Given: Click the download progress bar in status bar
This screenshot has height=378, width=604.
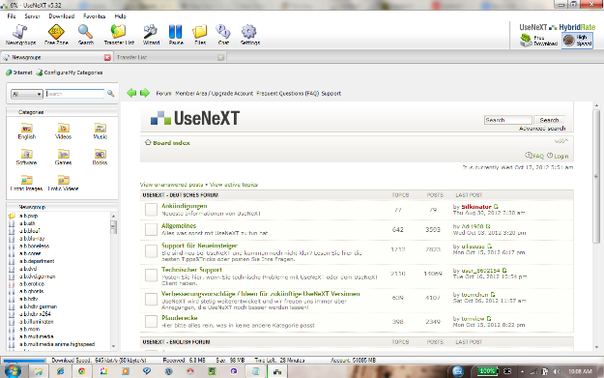Looking at the screenshot, I should [24, 361].
